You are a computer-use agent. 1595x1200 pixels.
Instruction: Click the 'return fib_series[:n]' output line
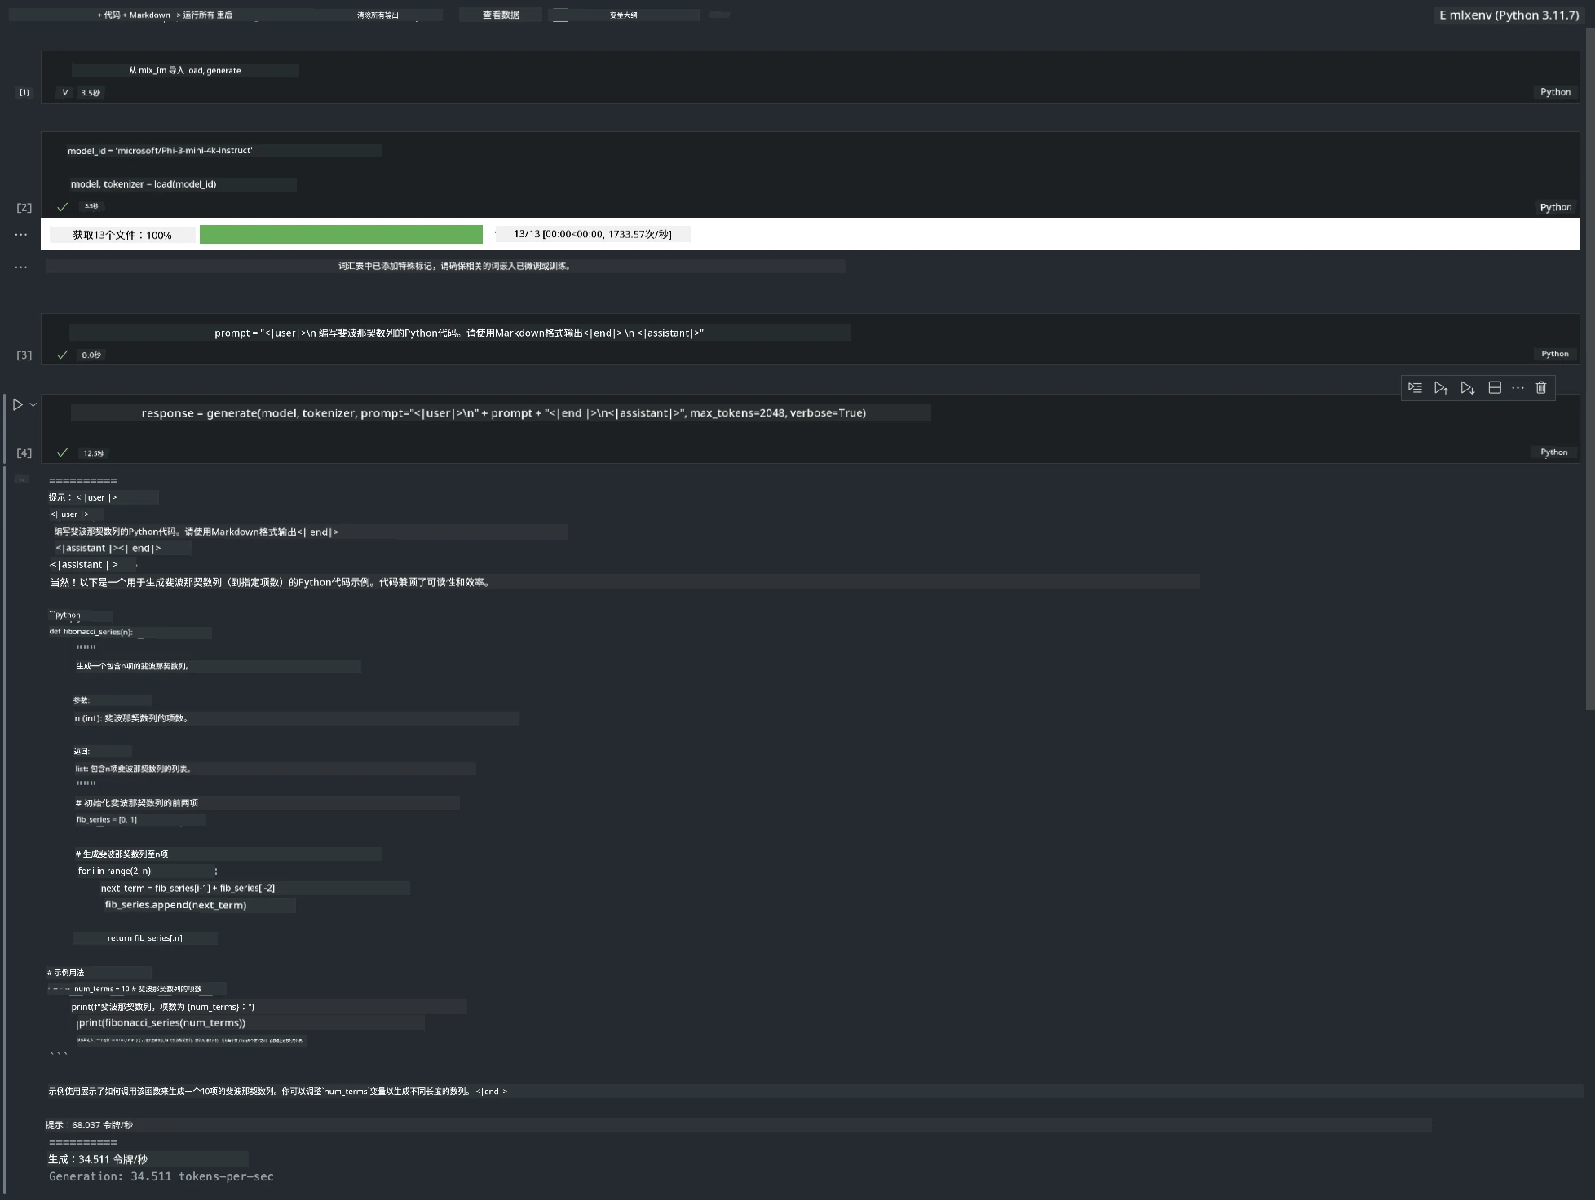tap(145, 938)
